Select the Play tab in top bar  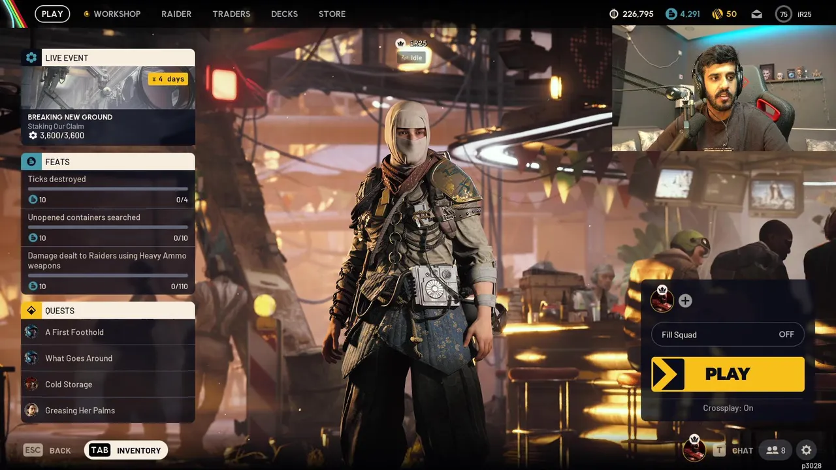[x=52, y=14]
